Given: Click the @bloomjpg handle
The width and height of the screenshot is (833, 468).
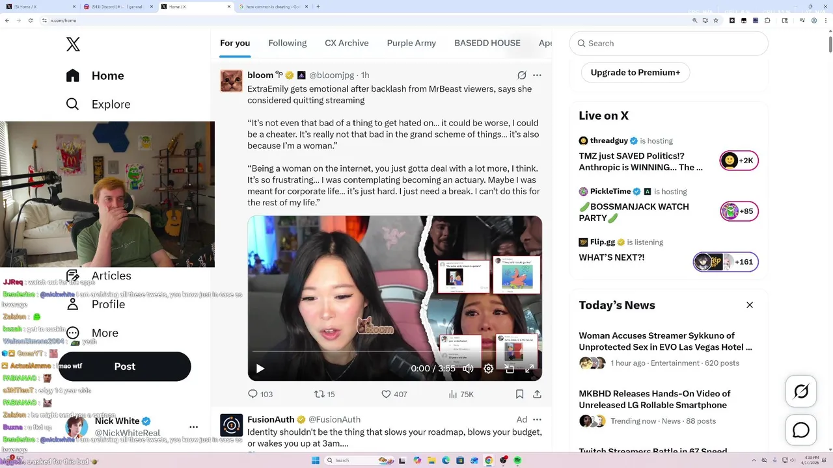Looking at the screenshot, I should pos(331,75).
